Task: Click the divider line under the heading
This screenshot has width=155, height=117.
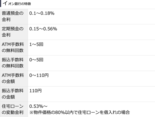Action: tap(78, 9)
